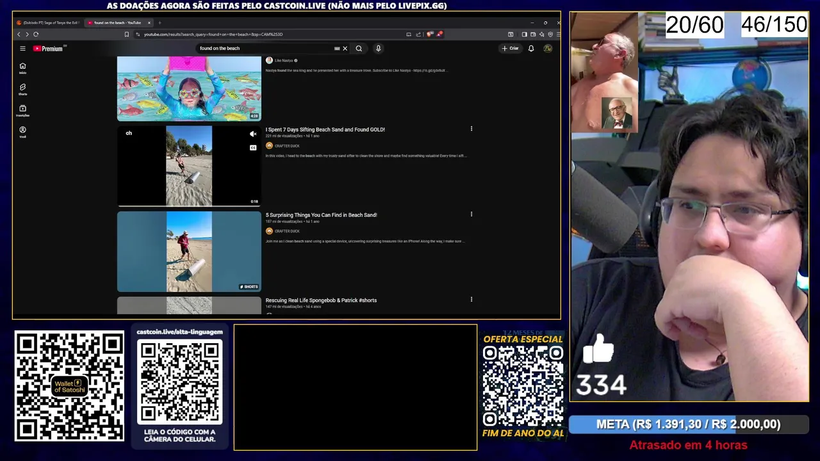The height and width of the screenshot is (461, 820).
Task: Click the castcoin.live/alta-linguagem QR code
Action: click(x=179, y=382)
